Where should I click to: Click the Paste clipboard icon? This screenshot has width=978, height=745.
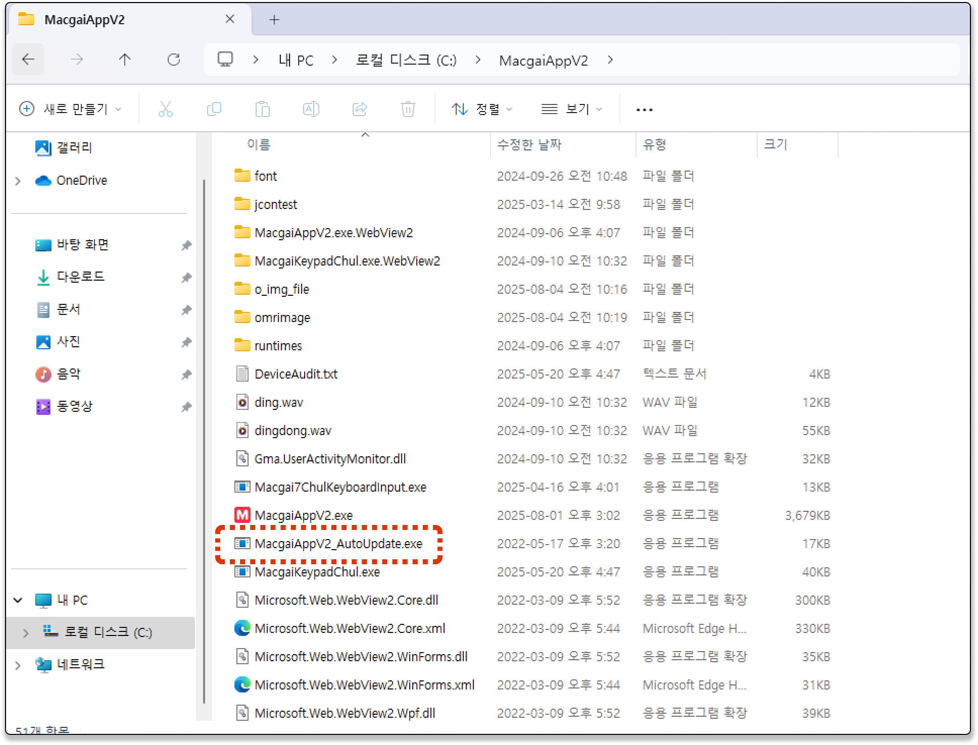click(263, 109)
